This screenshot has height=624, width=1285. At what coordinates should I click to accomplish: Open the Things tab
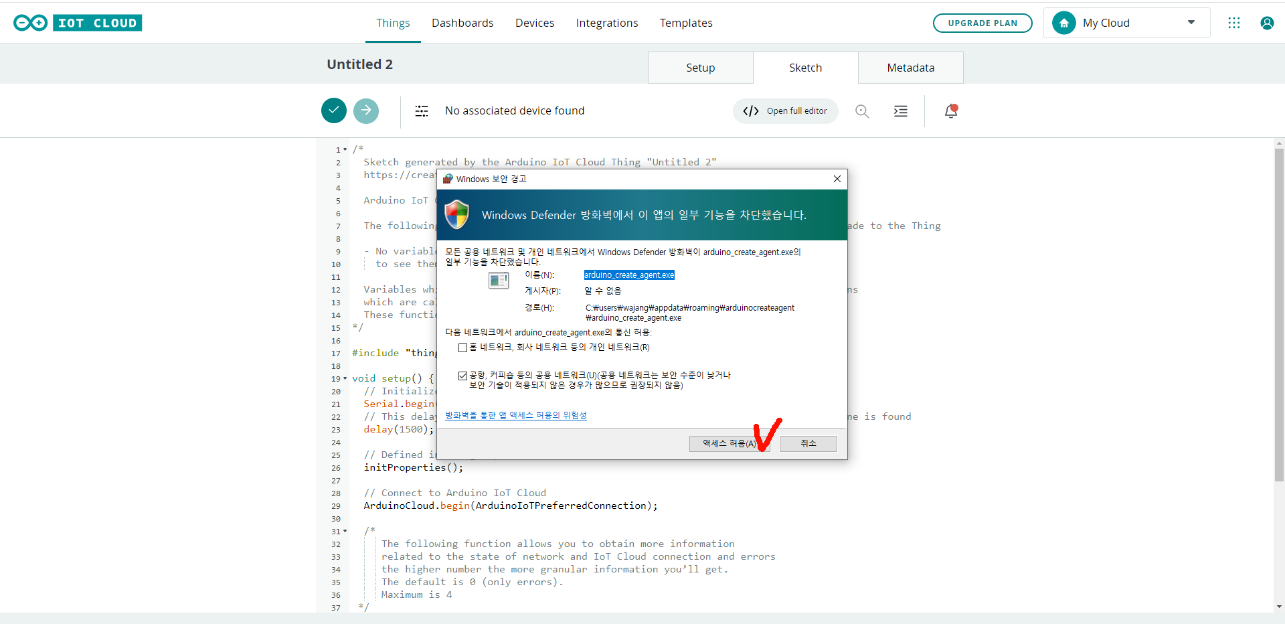pos(393,23)
